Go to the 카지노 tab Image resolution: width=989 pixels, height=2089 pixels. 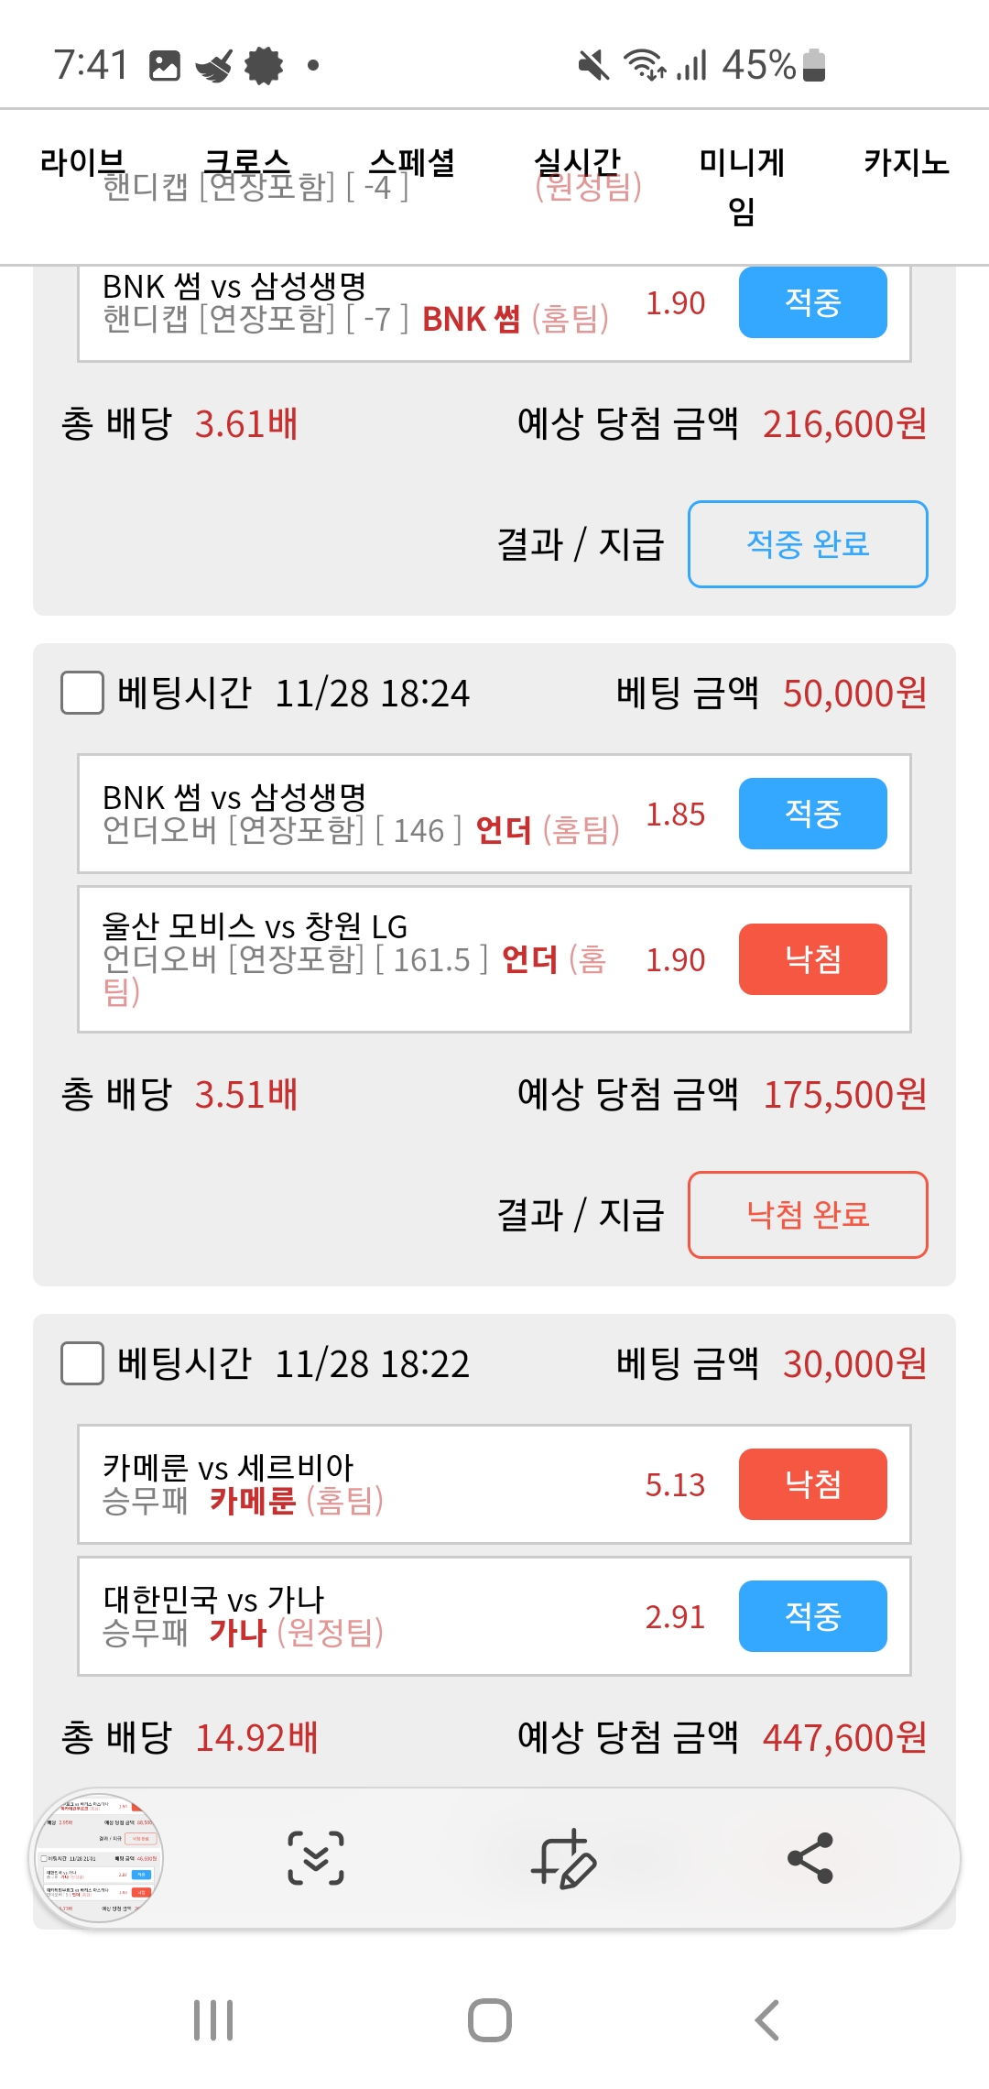[x=907, y=163]
